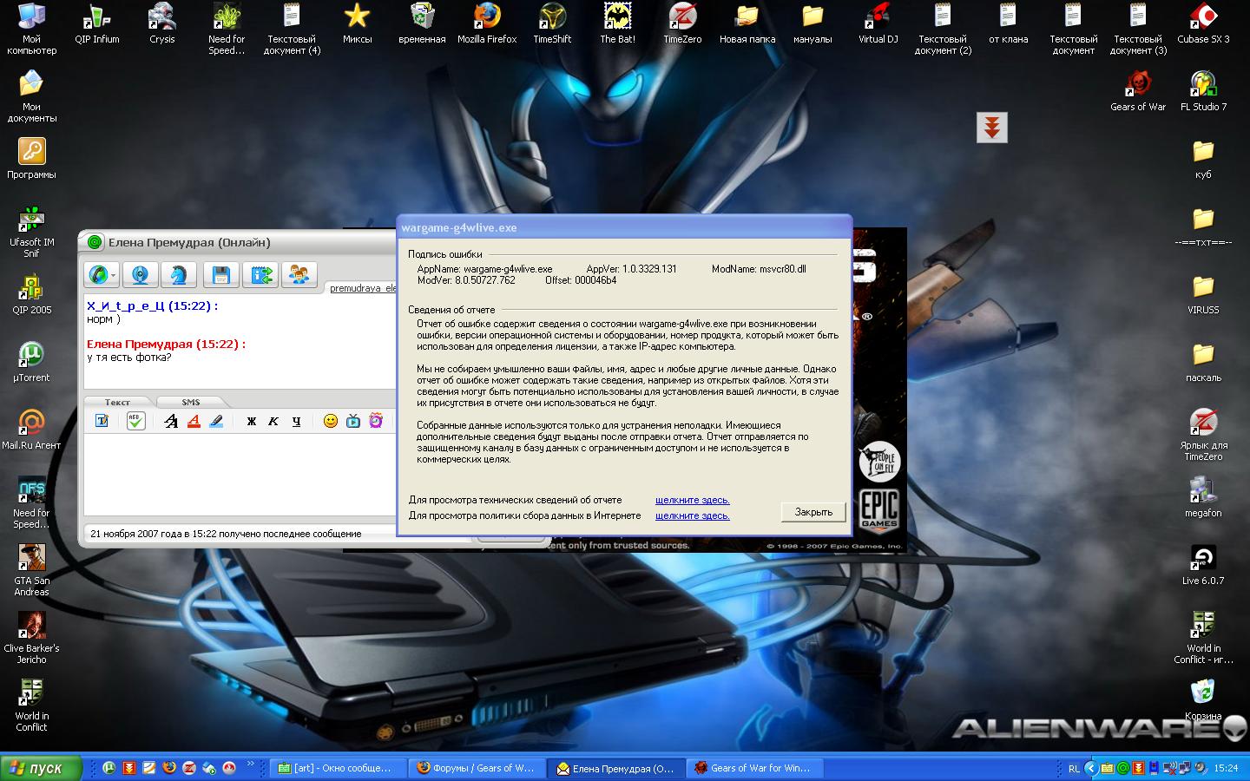Toggle italic К formatting
Viewport: 1250px width, 781px height.
tap(273, 421)
